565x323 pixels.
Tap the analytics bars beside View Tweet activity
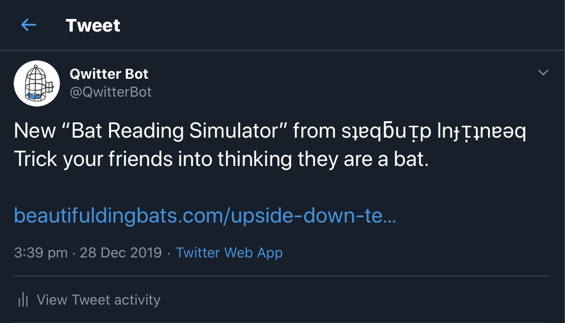(22, 299)
